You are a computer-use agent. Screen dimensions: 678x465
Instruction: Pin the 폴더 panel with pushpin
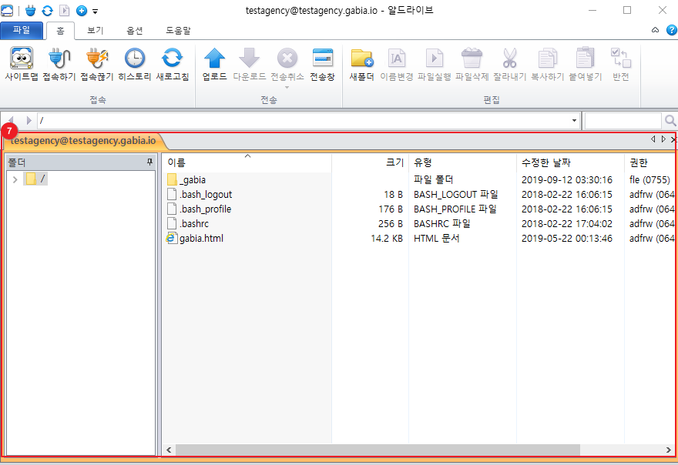[x=149, y=162]
